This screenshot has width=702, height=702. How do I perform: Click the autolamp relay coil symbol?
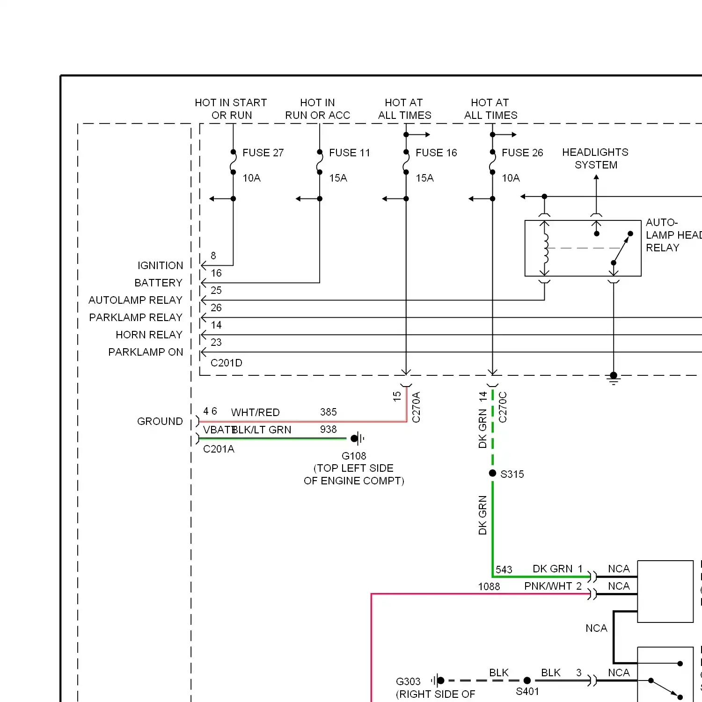click(545, 248)
